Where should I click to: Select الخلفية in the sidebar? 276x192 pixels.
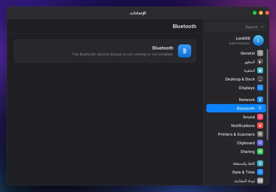[x=236, y=70]
